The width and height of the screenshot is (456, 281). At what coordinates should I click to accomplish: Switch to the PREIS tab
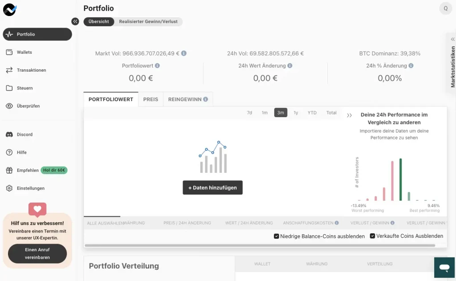pos(151,99)
